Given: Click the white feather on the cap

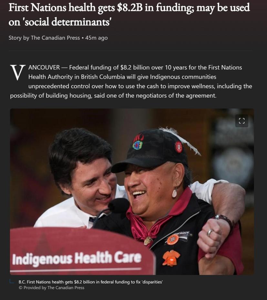Looking at the screenshot, I should (x=180, y=140).
